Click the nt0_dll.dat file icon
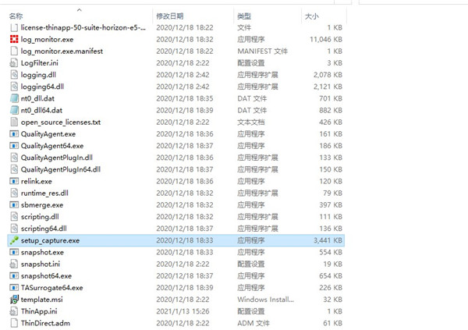Image resolution: width=468 pixels, height=330 pixels. tap(14, 98)
